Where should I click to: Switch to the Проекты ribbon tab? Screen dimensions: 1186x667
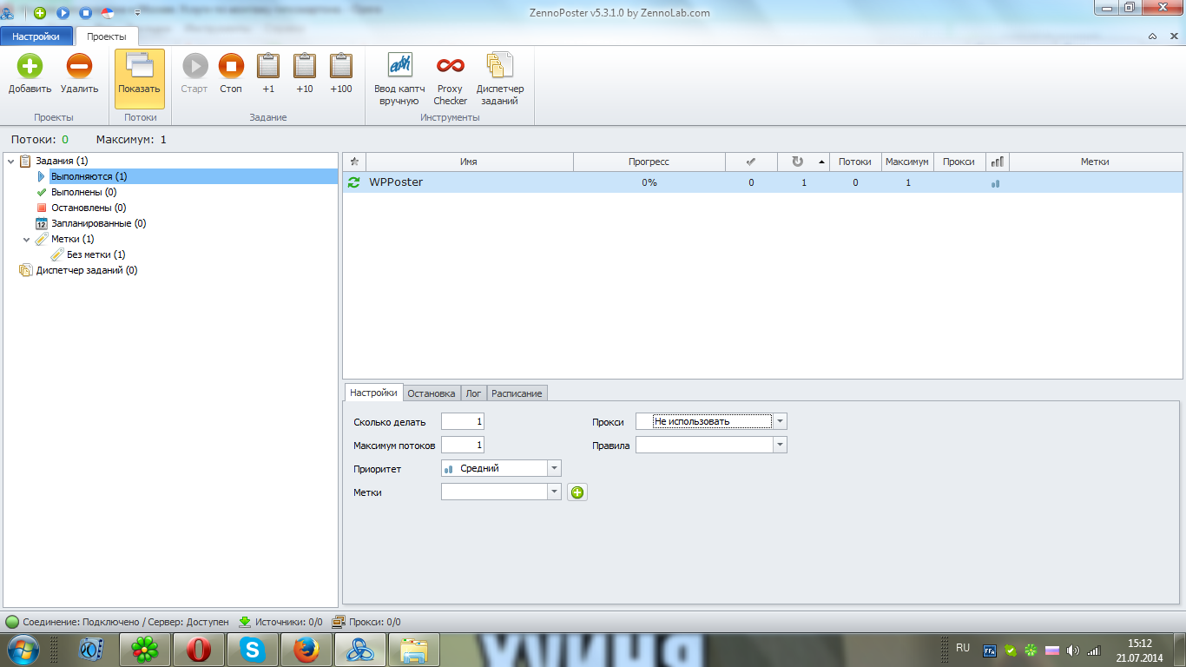coord(107,36)
